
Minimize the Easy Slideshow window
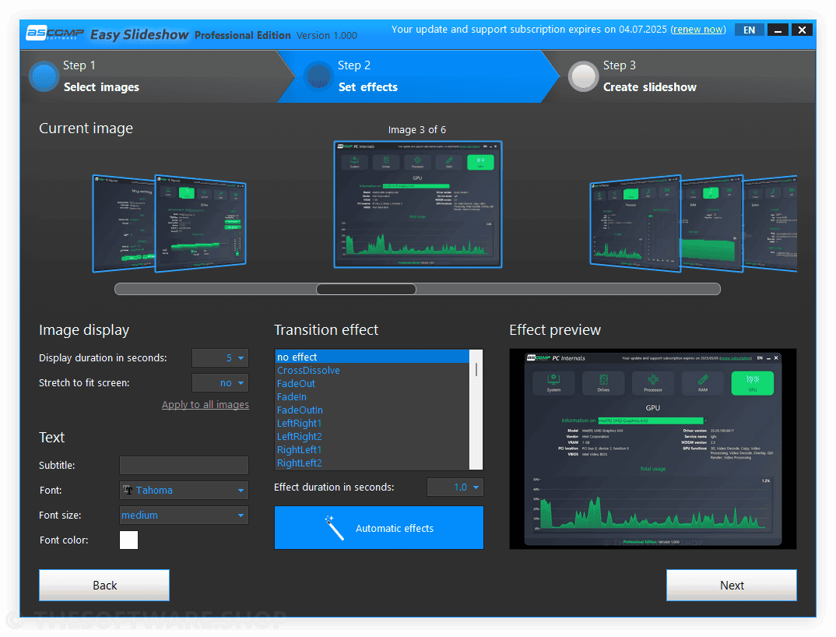coord(778,30)
